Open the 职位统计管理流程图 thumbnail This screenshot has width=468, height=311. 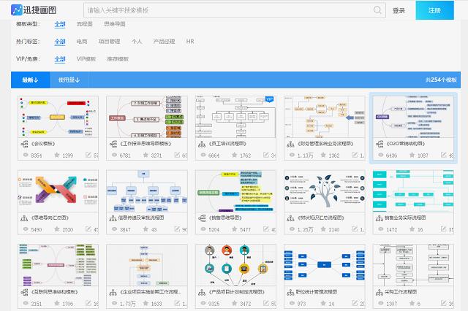coord(325,265)
